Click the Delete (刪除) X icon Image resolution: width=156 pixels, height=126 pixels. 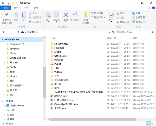[x=66, y=15]
